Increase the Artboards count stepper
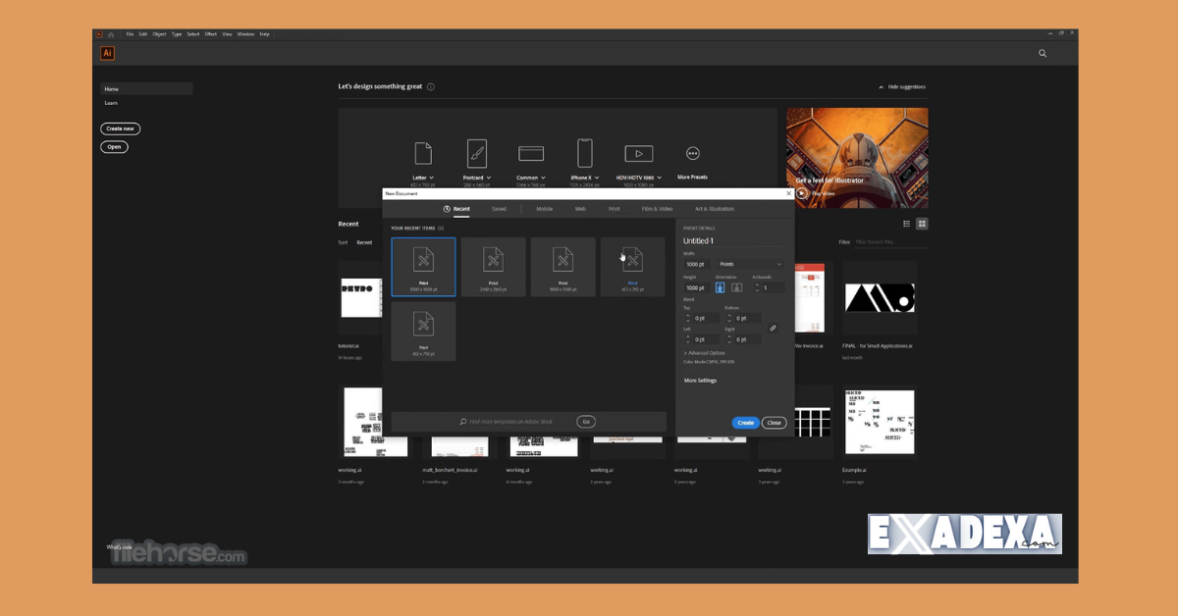This screenshot has height=616, width=1178. click(757, 284)
